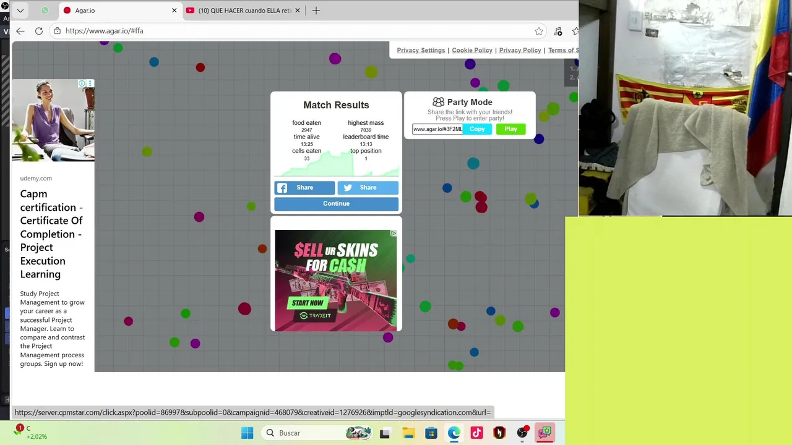This screenshot has width=792, height=445.
Task: Switch to the YouTube QUE HACER tab
Action: click(243, 11)
